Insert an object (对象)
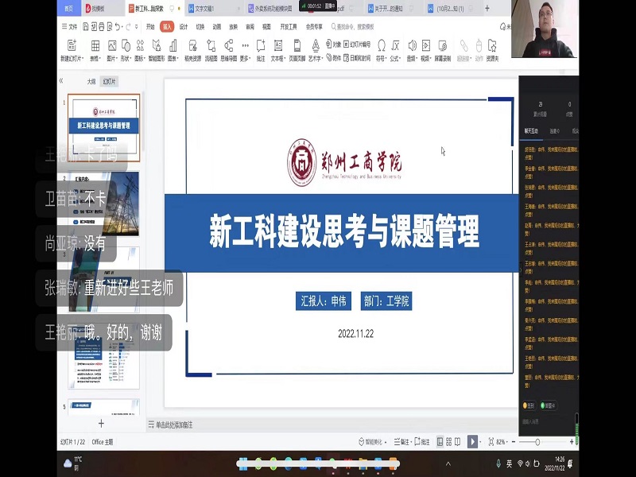The width and height of the screenshot is (636, 477). click(333, 45)
